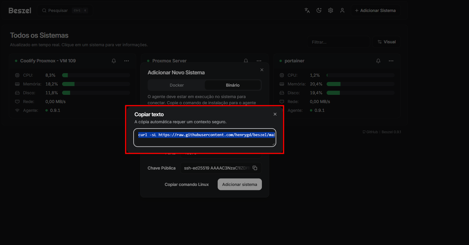
Task: Click notification bell on portainer card
Action: [x=378, y=61]
